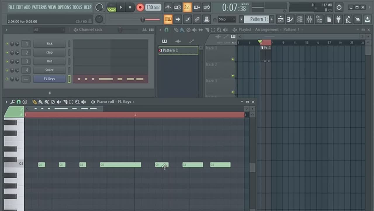The height and width of the screenshot is (211, 374).
Task: Mute the Kick channel via its green light
Action: pos(7,44)
